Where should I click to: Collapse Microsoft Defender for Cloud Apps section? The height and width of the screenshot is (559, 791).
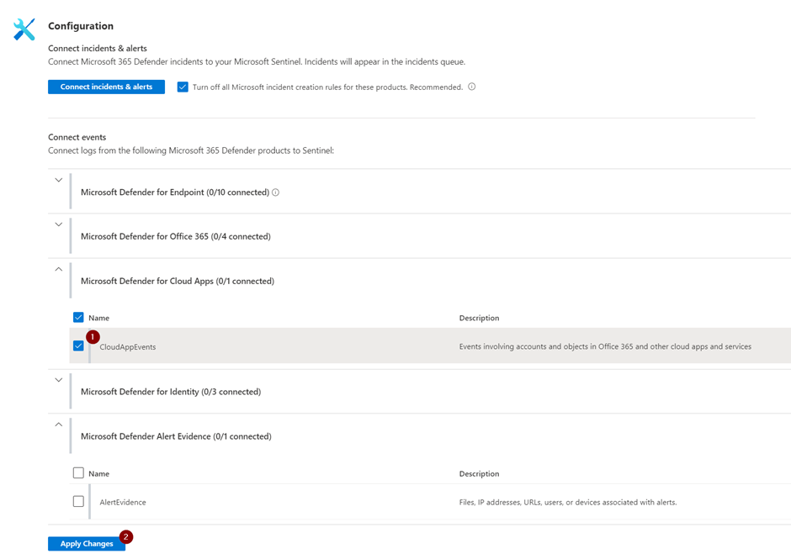pyautogui.click(x=59, y=269)
